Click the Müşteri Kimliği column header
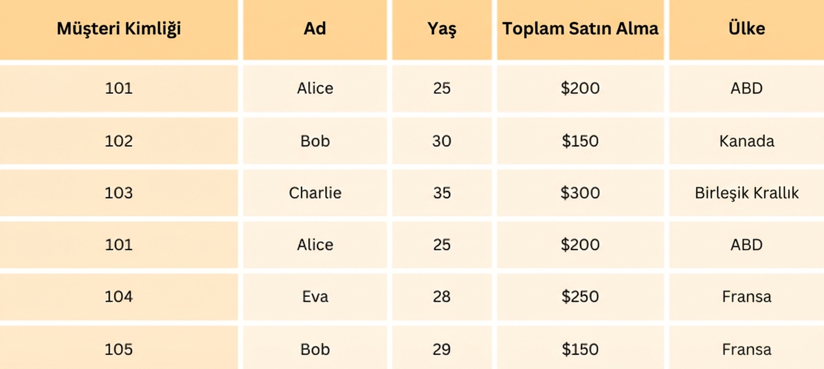This screenshot has height=369, width=824. 119,29
